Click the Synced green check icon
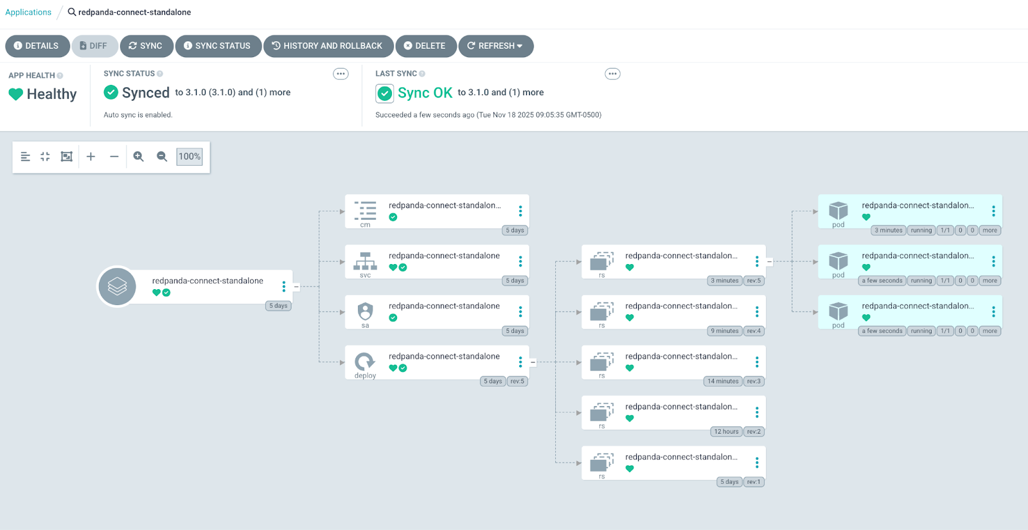Viewport: 1028px width, 530px height. [111, 93]
